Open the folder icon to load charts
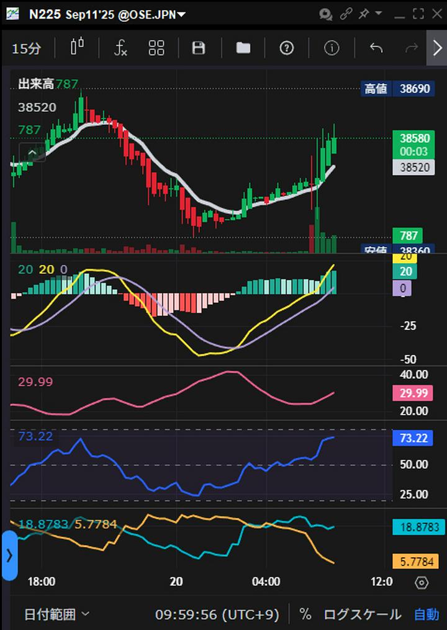The height and width of the screenshot is (630, 447). tap(243, 48)
